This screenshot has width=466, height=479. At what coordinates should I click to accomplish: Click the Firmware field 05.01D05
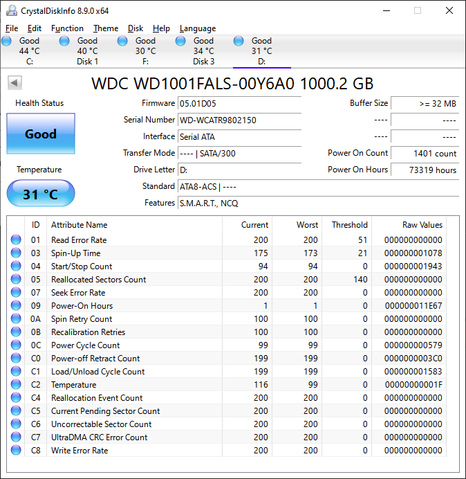click(239, 104)
